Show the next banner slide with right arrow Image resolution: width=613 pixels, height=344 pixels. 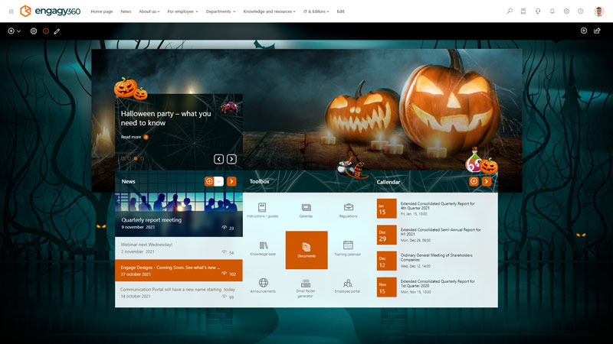point(231,159)
